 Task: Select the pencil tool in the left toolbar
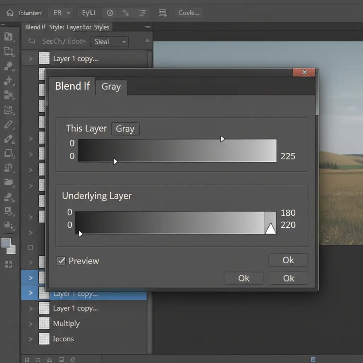click(9, 124)
